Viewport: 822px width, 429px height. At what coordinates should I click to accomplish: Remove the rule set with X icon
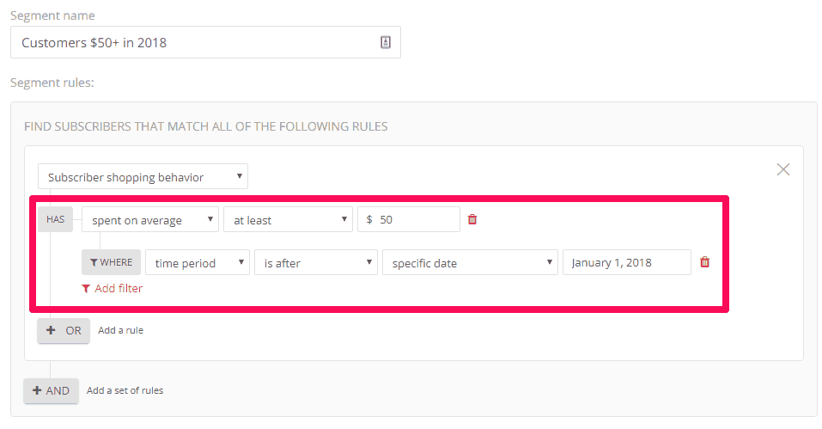783,169
